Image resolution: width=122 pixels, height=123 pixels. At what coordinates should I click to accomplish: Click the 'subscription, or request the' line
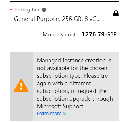(72, 91)
